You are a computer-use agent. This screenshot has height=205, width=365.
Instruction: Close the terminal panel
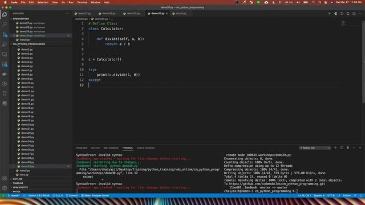360,148
